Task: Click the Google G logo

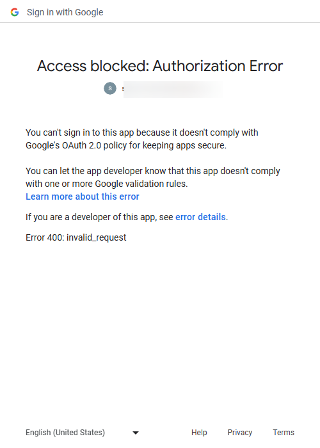Action: coord(15,12)
